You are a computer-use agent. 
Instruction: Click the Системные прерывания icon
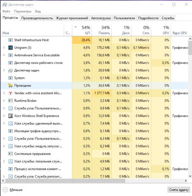[11, 154]
